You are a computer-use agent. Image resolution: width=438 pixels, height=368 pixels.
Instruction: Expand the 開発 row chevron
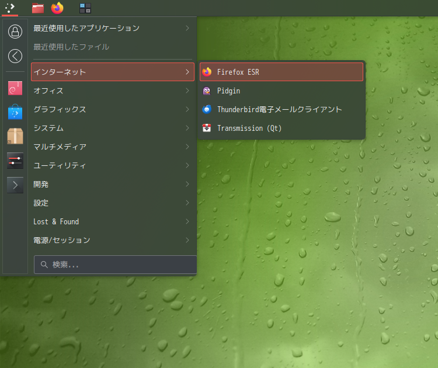pyautogui.click(x=187, y=184)
